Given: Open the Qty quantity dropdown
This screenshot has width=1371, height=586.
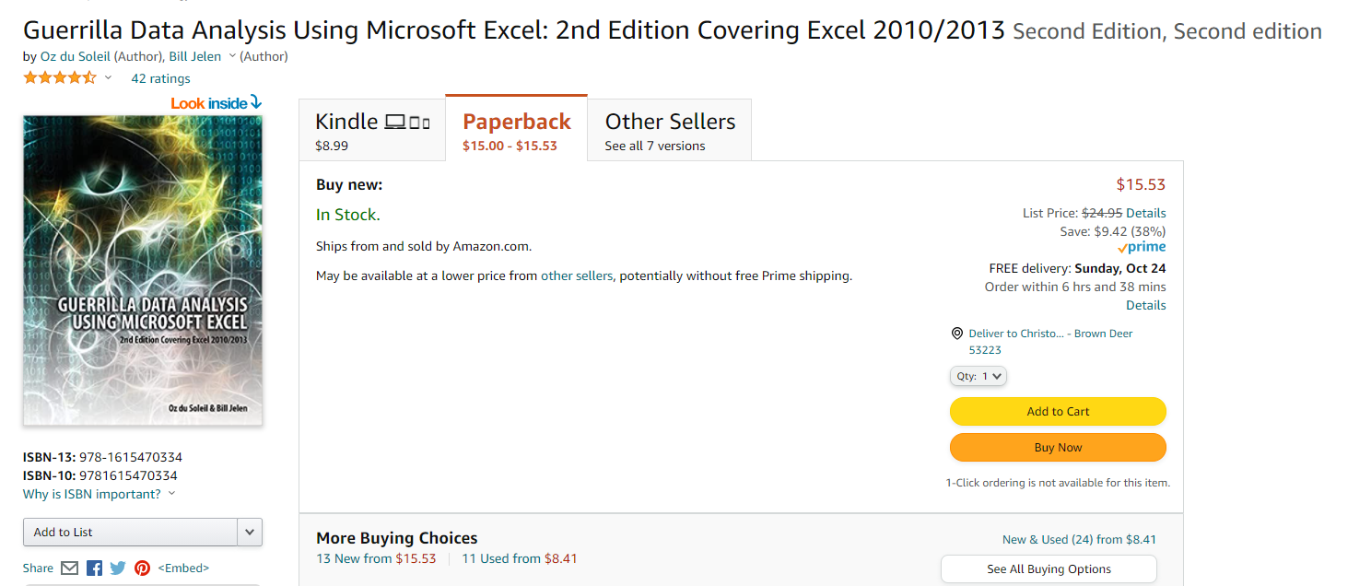Looking at the screenshot, I should [978, 376].
